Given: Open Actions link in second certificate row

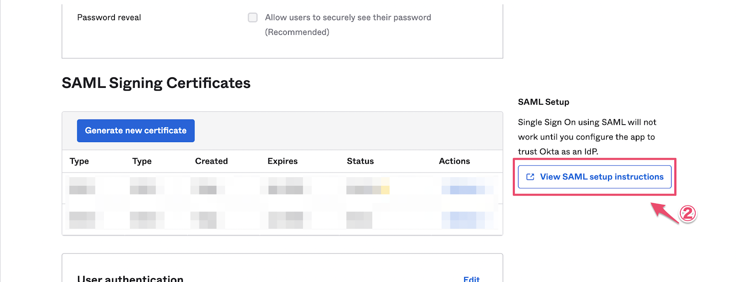Looking at the screenshot, I should (463, 220).
